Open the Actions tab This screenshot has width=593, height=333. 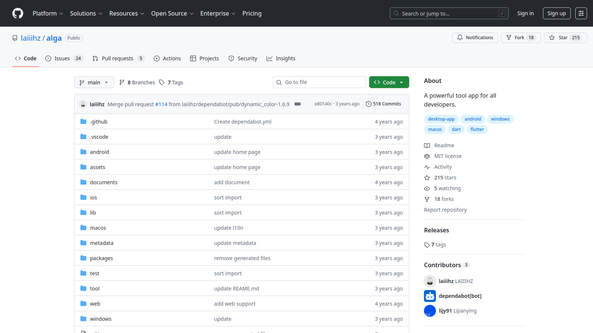tap(167, 59)
